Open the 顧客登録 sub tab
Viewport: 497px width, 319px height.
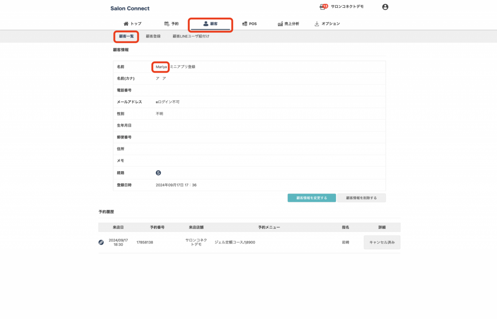coord(153,36)
